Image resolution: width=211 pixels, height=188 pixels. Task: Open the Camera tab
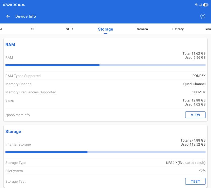[142, 29]
